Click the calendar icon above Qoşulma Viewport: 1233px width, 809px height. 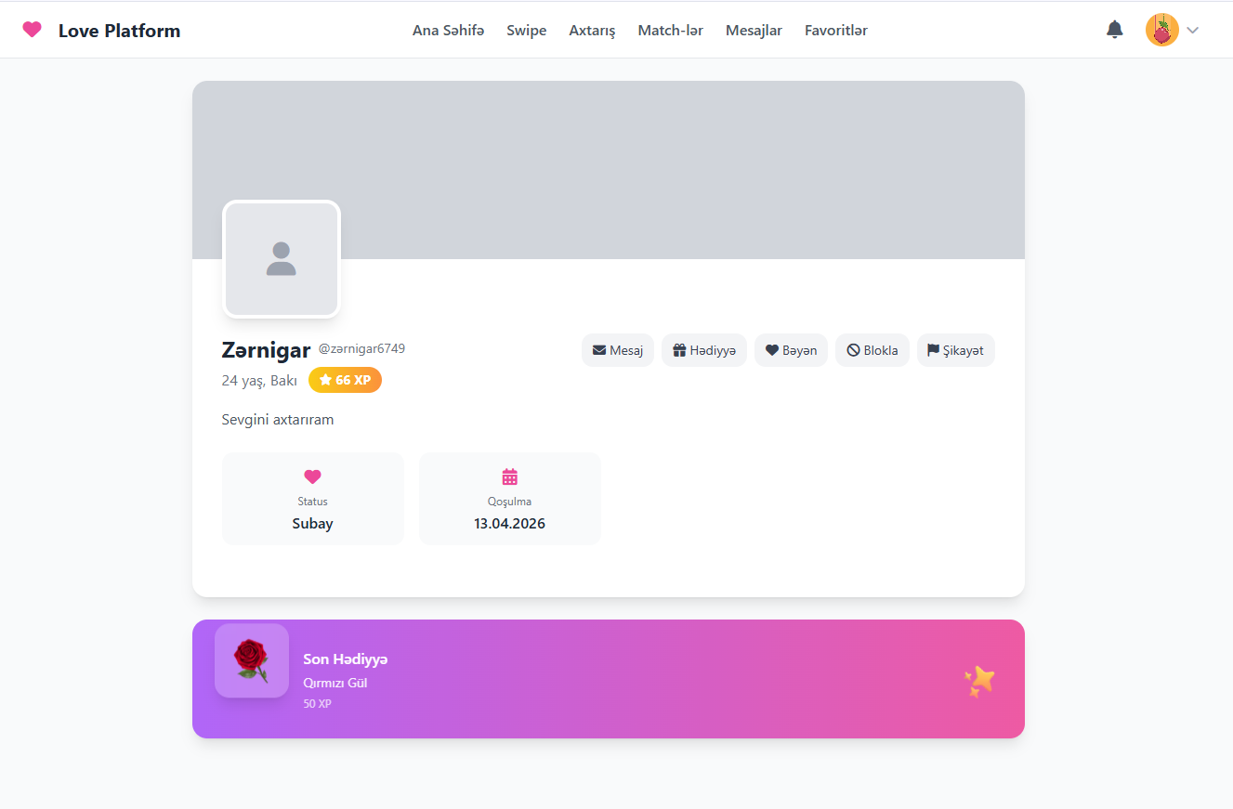tap(509, 476)
